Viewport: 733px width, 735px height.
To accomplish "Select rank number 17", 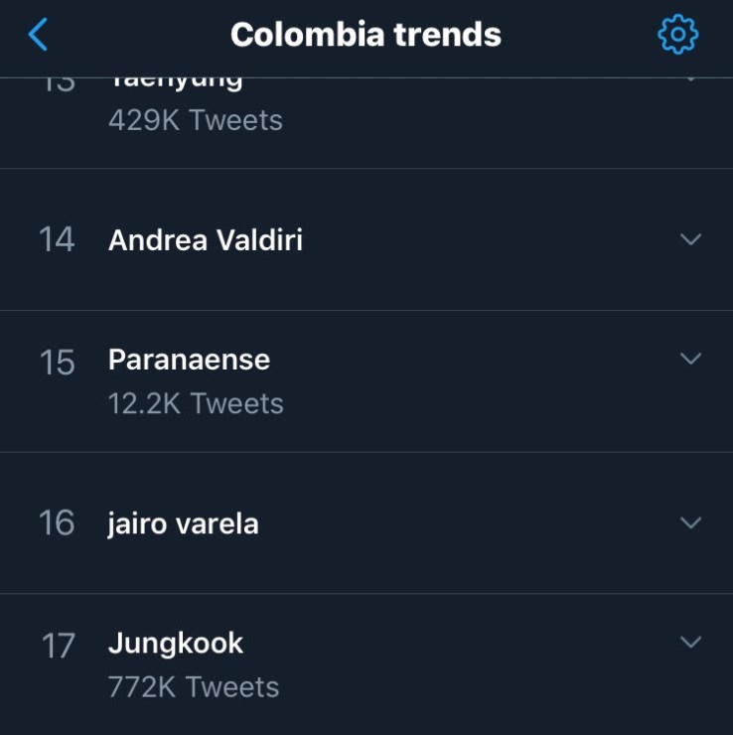I will pos(58,647).
